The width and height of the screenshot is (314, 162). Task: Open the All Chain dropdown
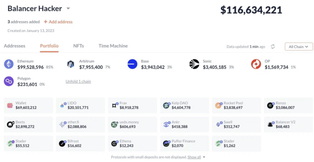pos(299,47)
